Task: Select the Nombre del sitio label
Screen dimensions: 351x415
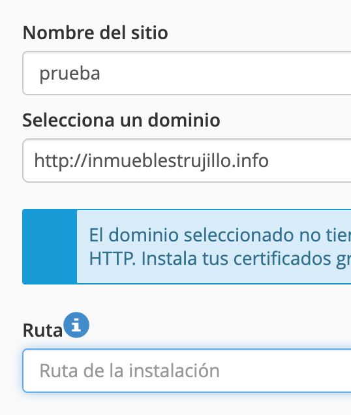Action: [x=95, y=33]
